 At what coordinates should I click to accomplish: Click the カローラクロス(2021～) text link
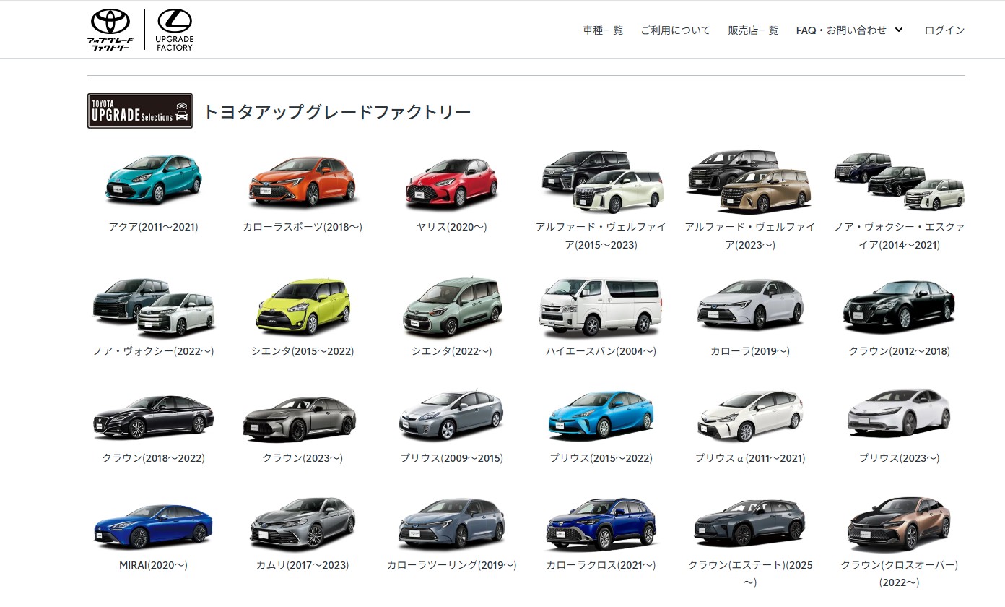[601, 565]
